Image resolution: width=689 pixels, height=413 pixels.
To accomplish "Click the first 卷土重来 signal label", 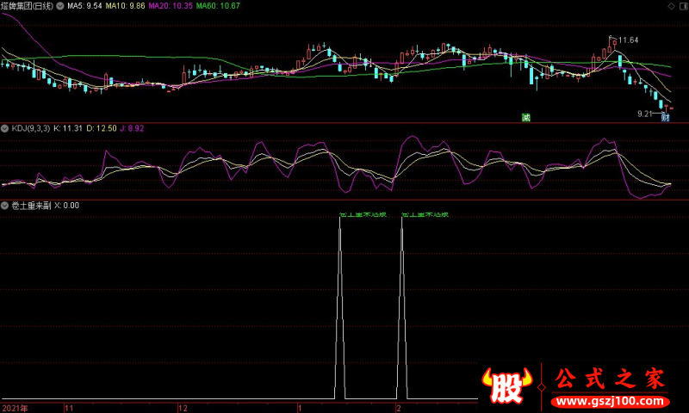I will 363,214.
